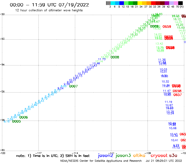Click the wave height value 16.12
This screenshot has height=163, width=186.
tap(177, 19)
